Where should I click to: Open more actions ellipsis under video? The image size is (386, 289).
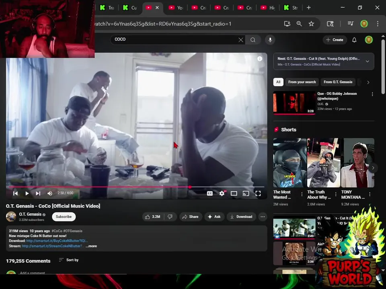[x=263, y=217]
